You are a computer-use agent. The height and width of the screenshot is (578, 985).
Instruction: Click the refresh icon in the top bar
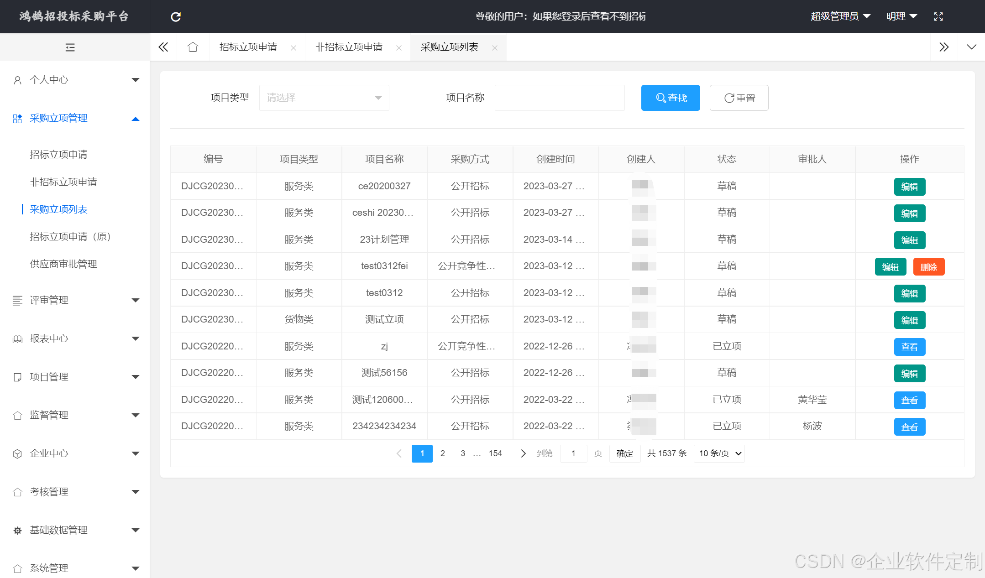coord(175,16)
